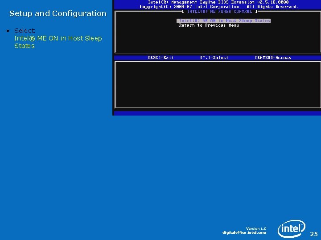
Task: Click the Setup and Configuration heading
Action: click(58, 13)
